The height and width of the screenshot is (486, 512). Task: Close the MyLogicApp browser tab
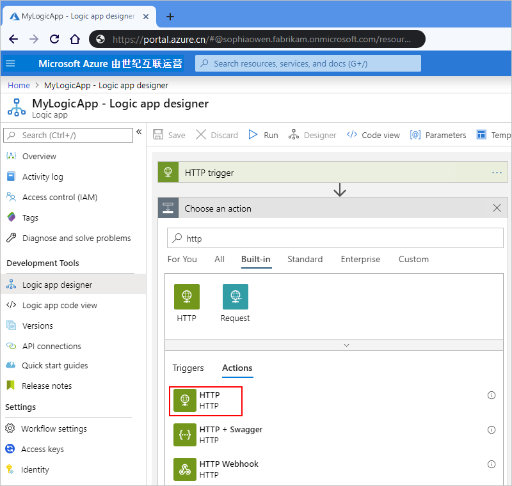click(146, 17)
